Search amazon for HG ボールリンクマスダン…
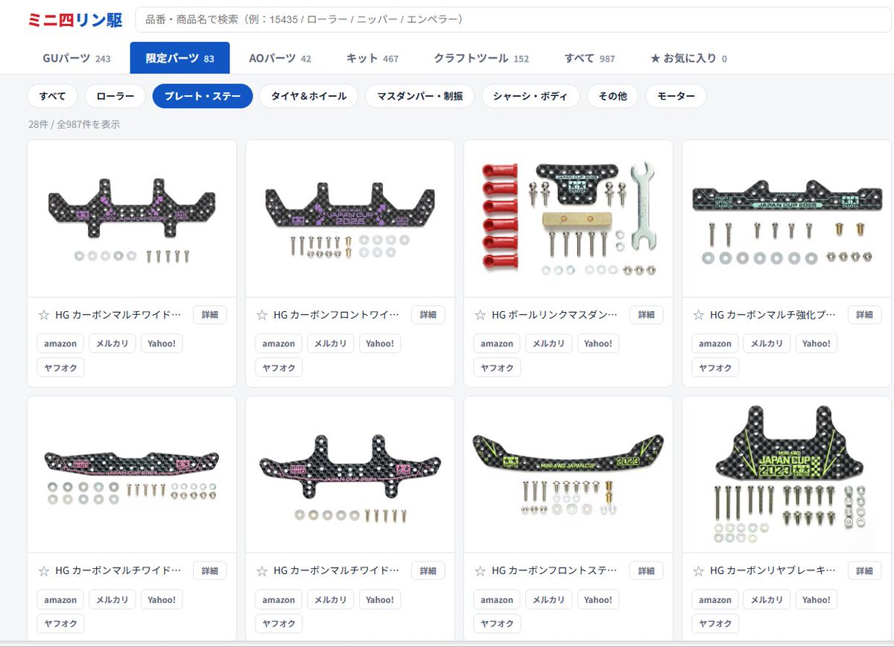Viewport: 894px width, 647px height. [497, 343]
